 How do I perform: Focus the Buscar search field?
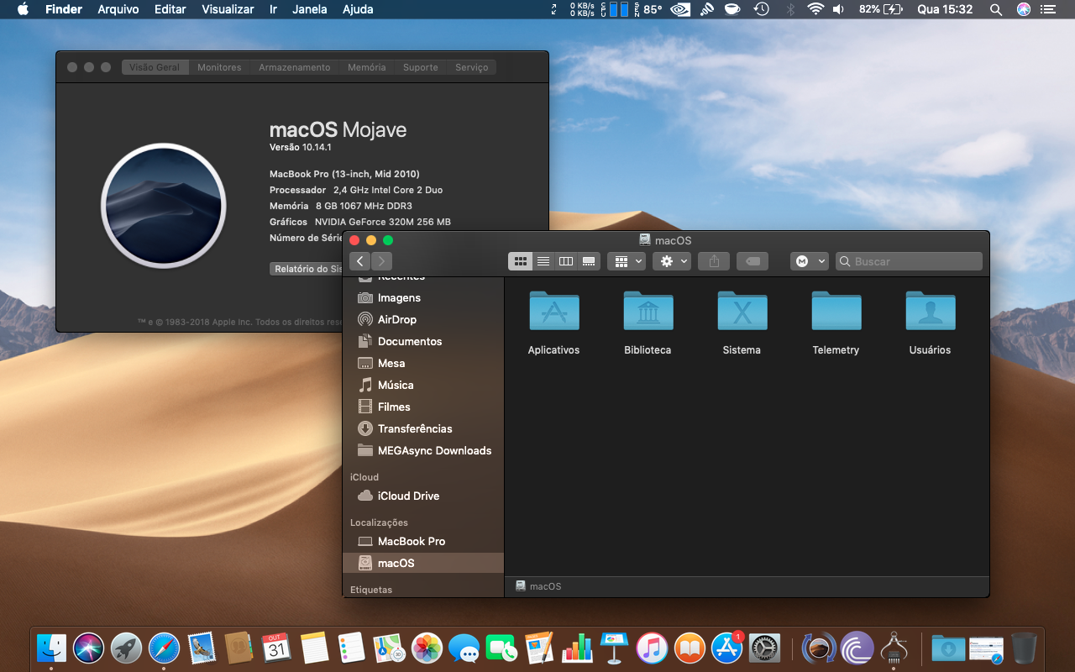point(909,261)
